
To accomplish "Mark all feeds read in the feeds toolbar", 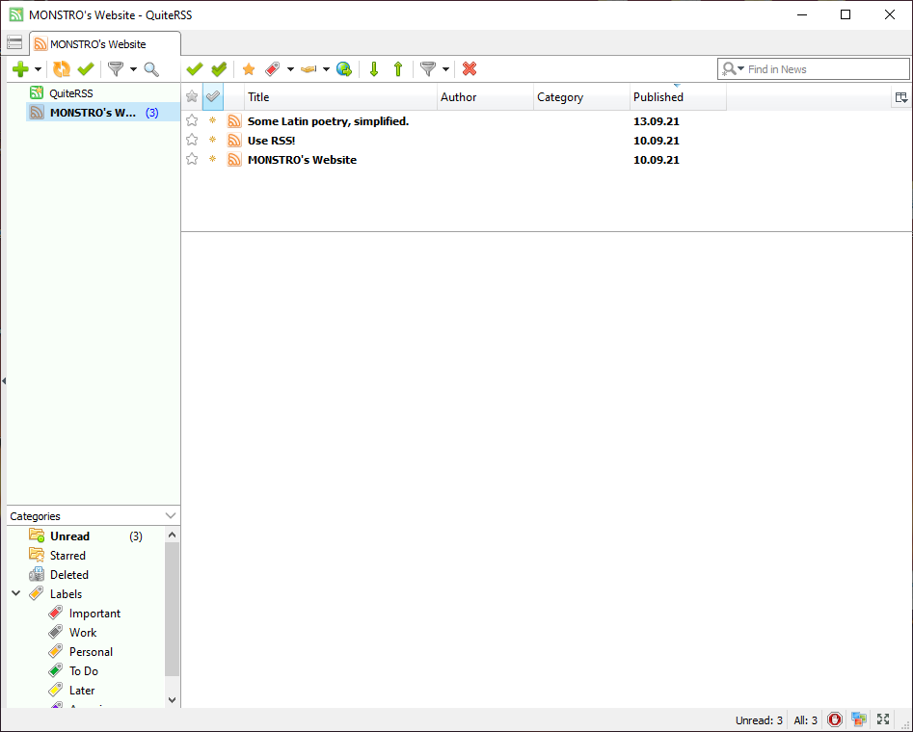I will (86, 69).
